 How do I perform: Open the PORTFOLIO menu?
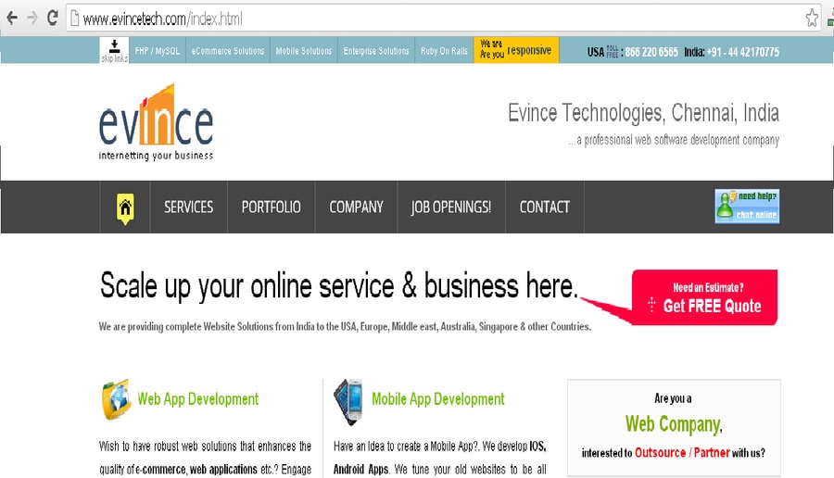click(x=272, y=207)
